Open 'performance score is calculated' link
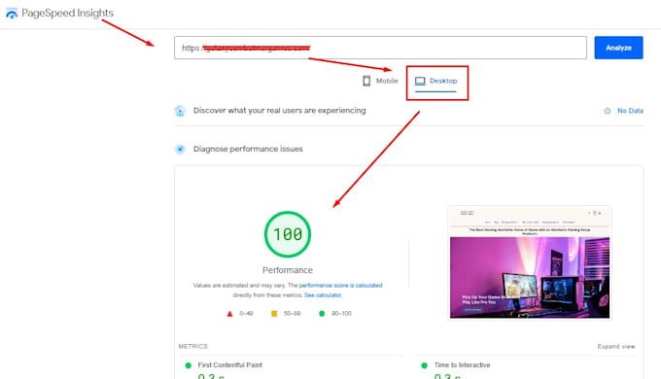This screenshot has width=661, height=379. pos(340,286)
